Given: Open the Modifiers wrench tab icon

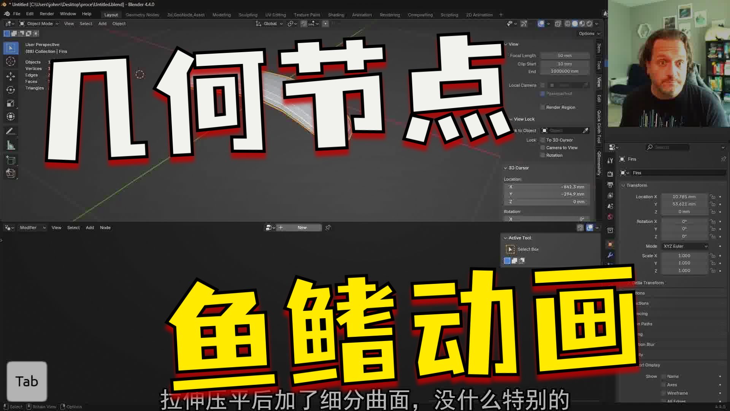Looking at the screenshot, I should (610, 255).
